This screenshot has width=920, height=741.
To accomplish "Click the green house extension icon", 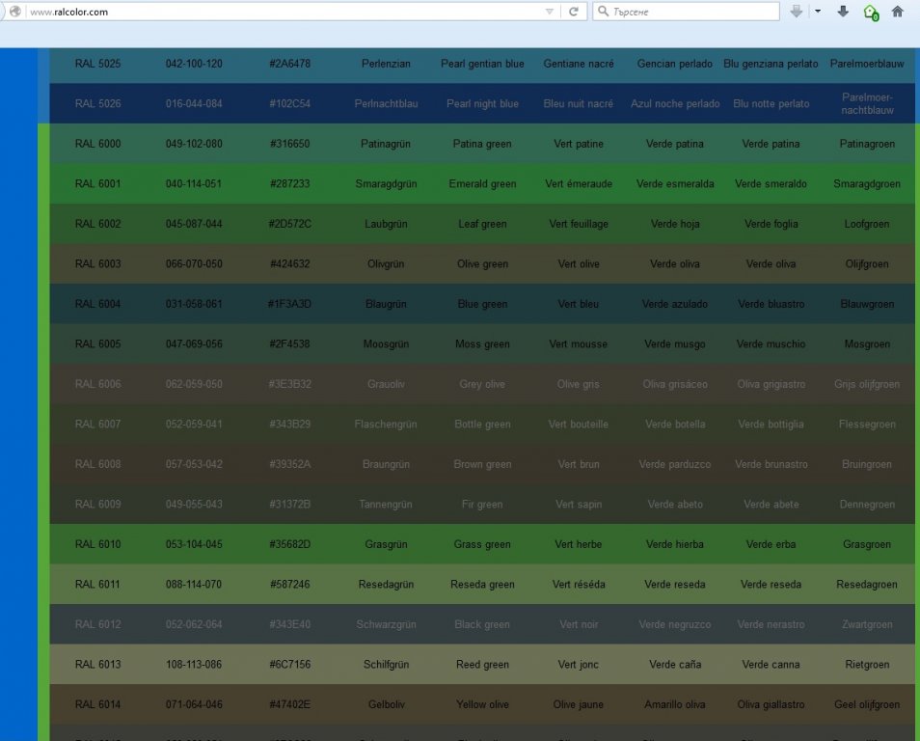I will click(871, 12).
